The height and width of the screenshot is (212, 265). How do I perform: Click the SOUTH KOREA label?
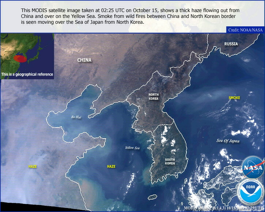(170, 162)
